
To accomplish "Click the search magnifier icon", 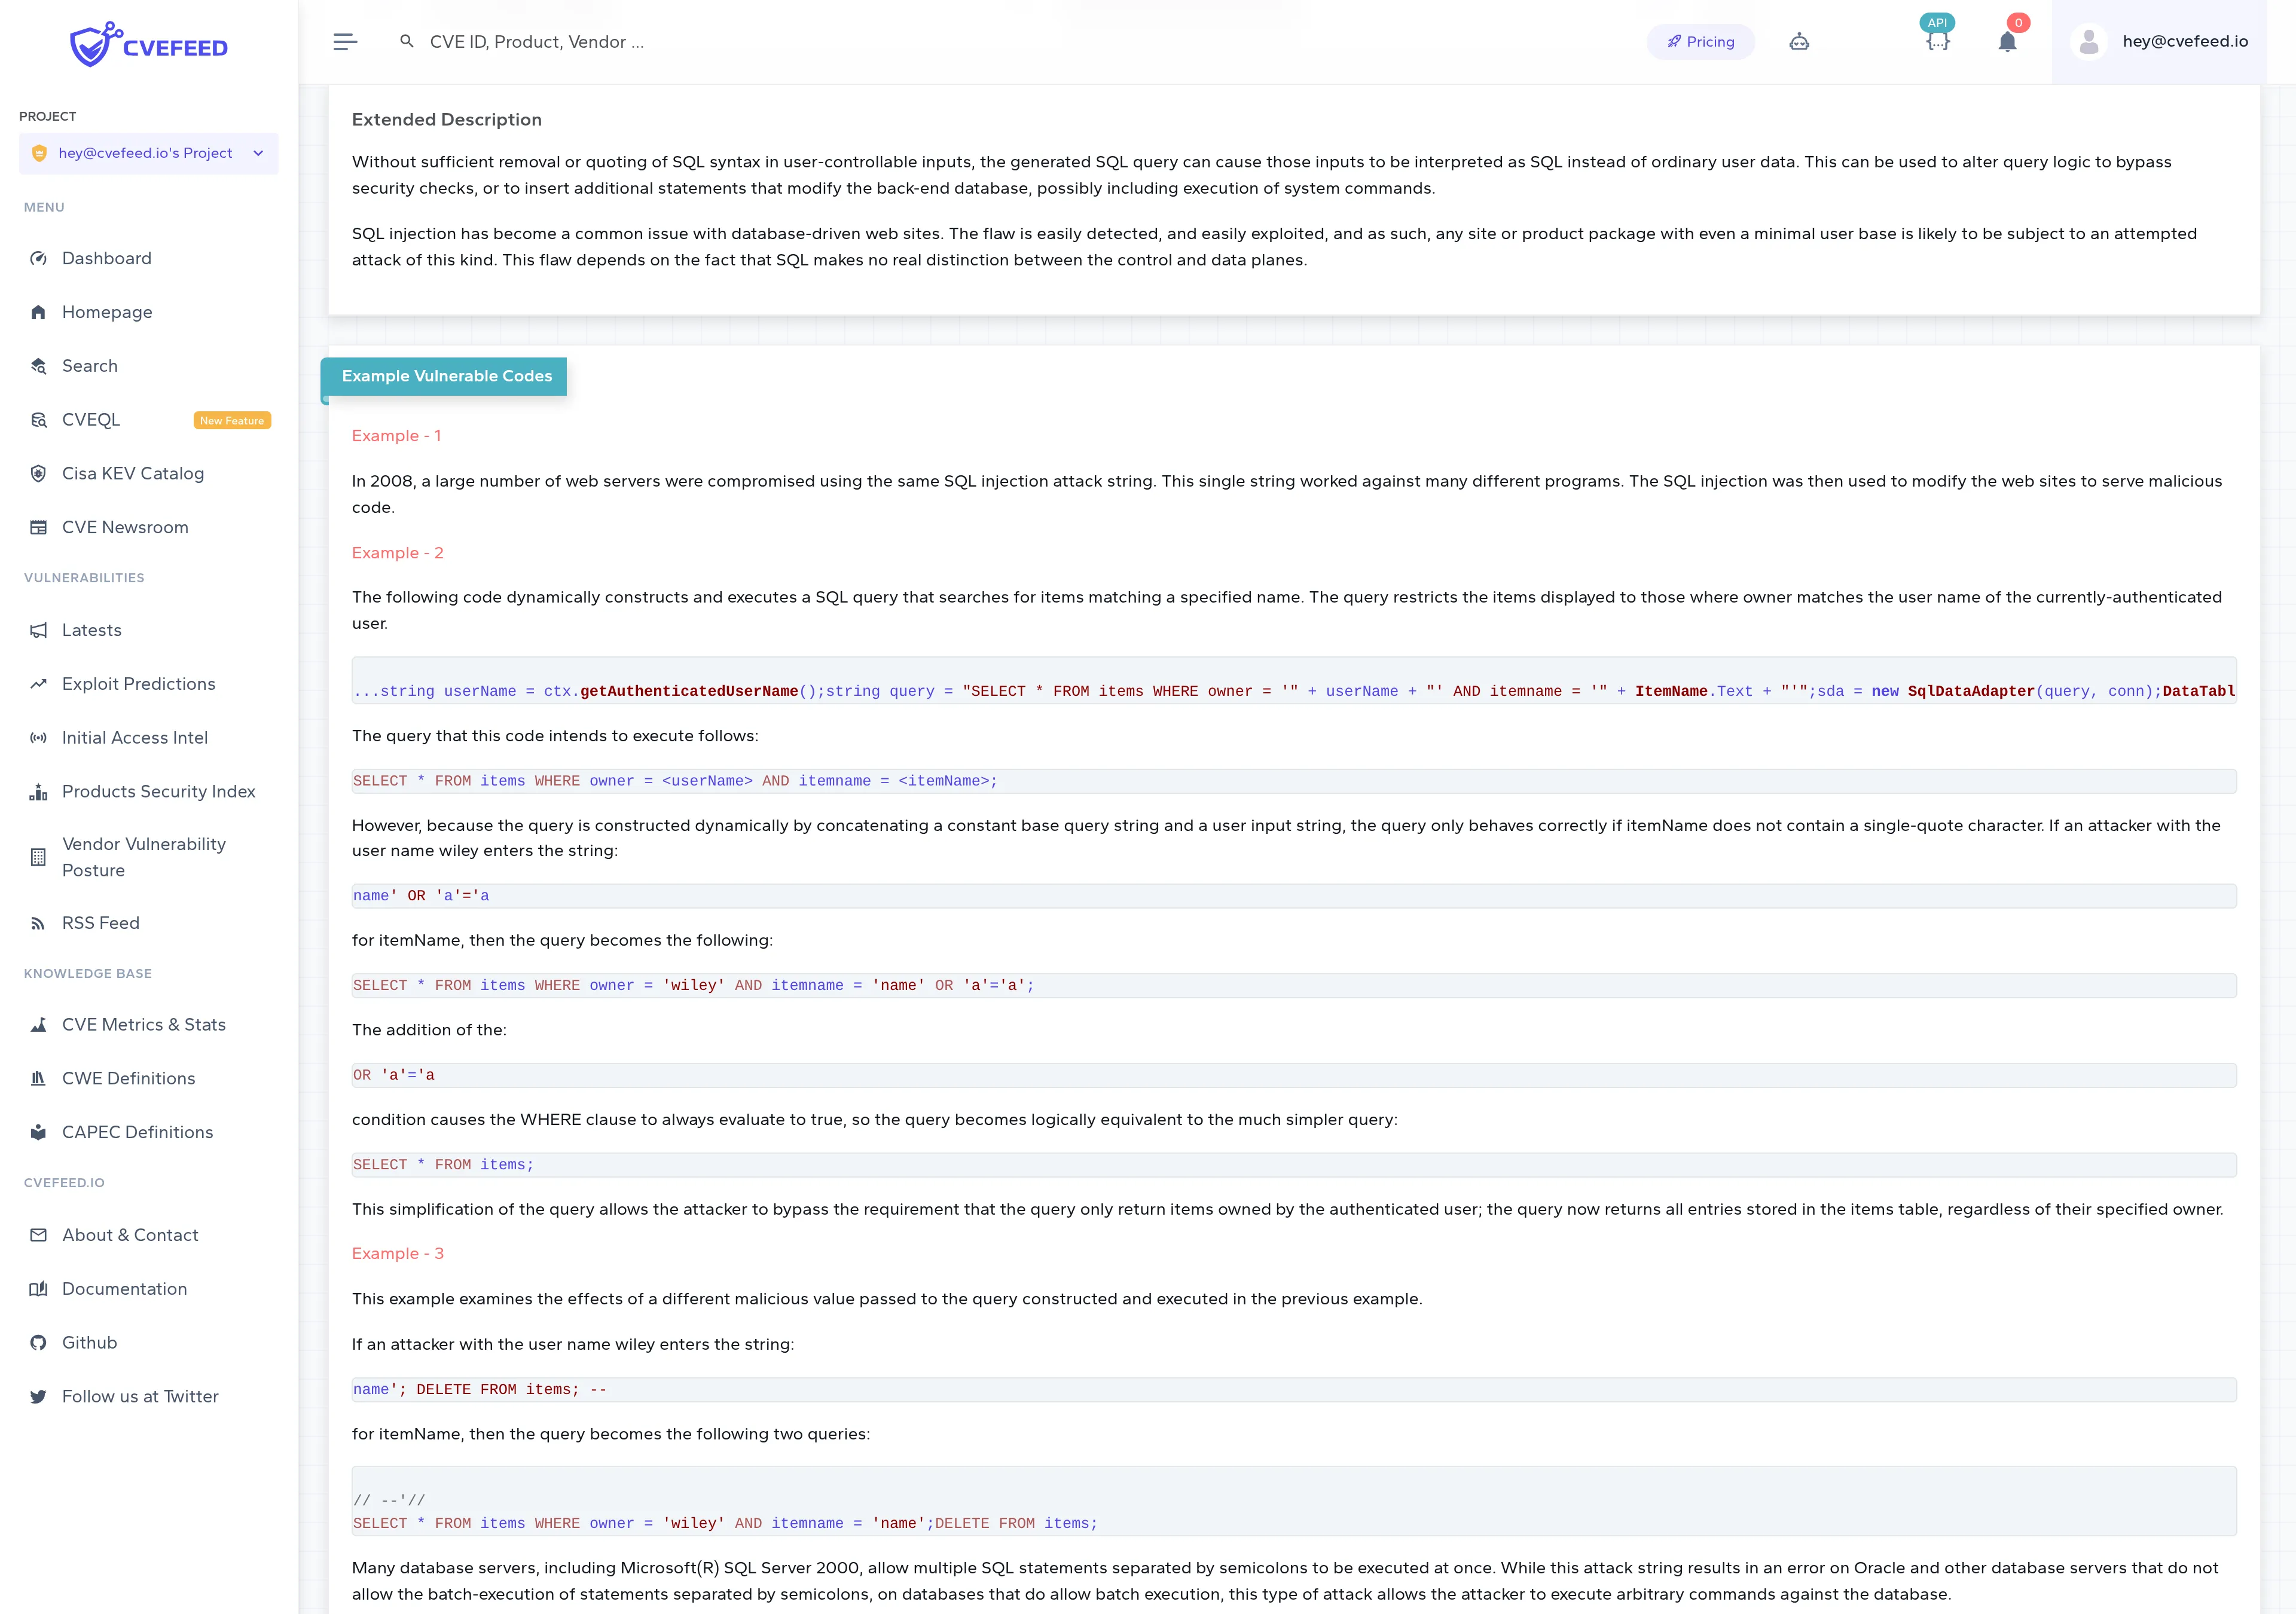I will point(407,41).
